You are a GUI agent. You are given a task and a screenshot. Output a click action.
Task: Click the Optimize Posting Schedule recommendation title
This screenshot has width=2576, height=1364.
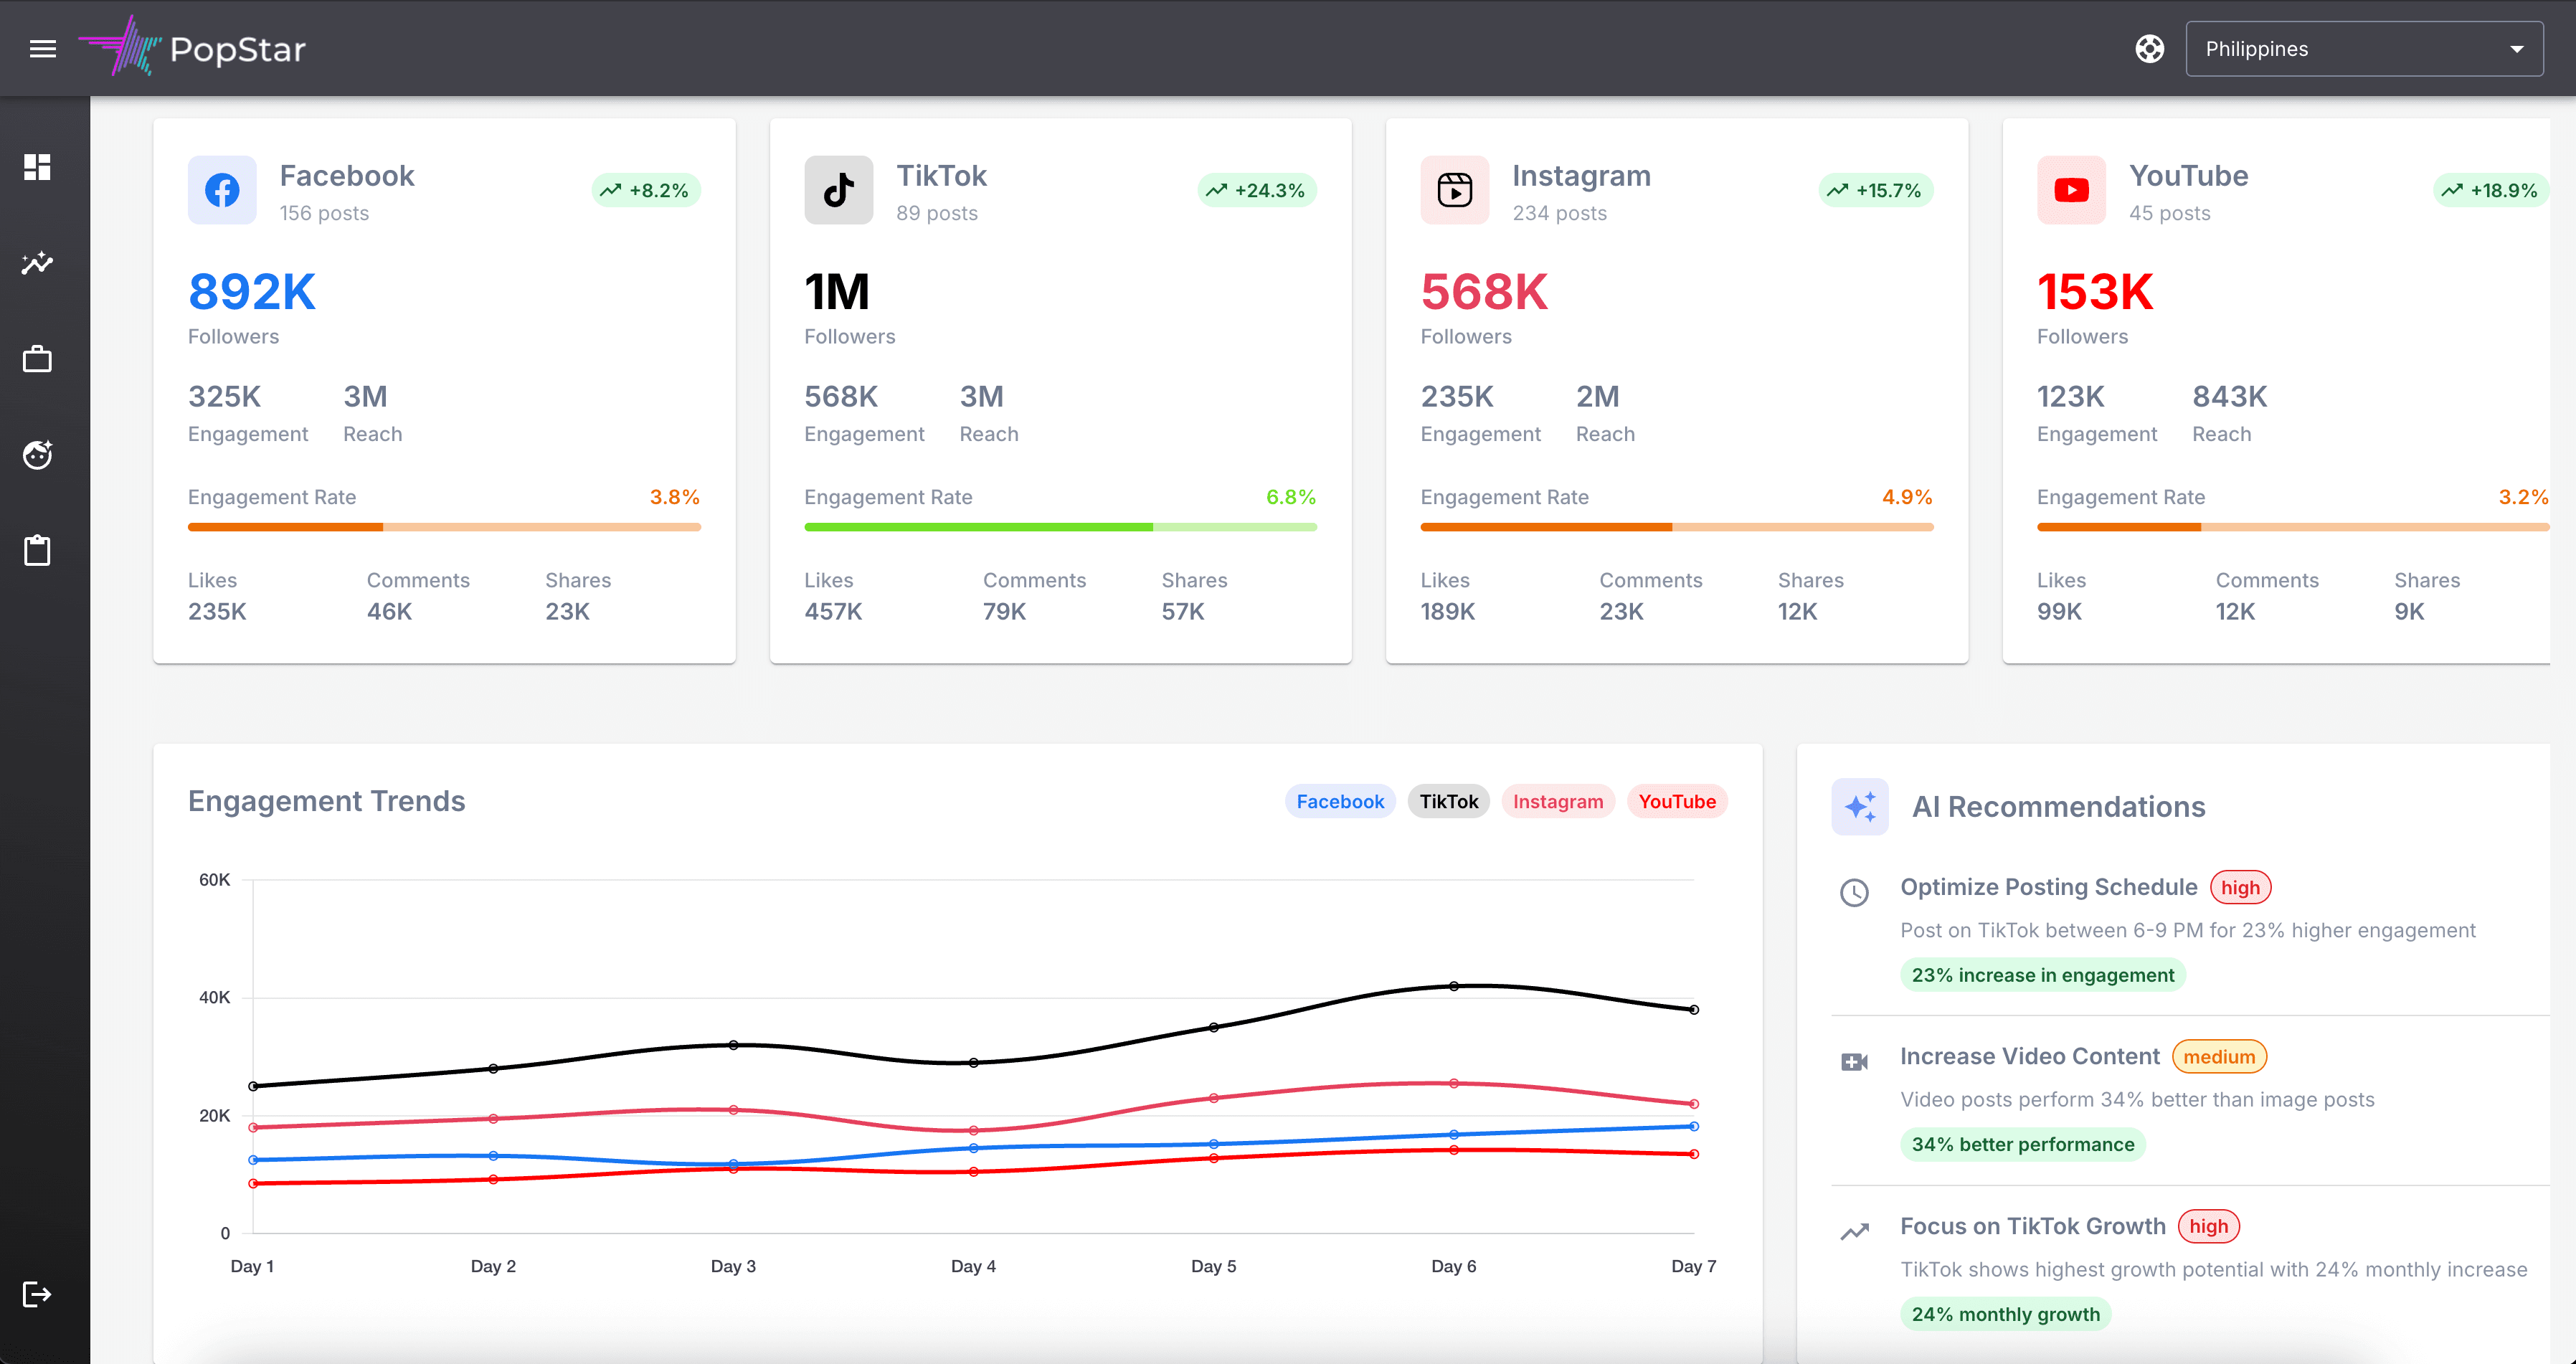(x=2049, y=887)
